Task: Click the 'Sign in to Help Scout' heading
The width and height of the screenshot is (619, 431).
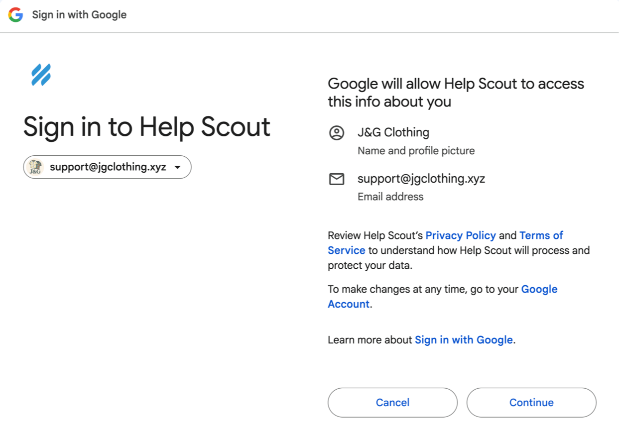Action: click(147, 127)
